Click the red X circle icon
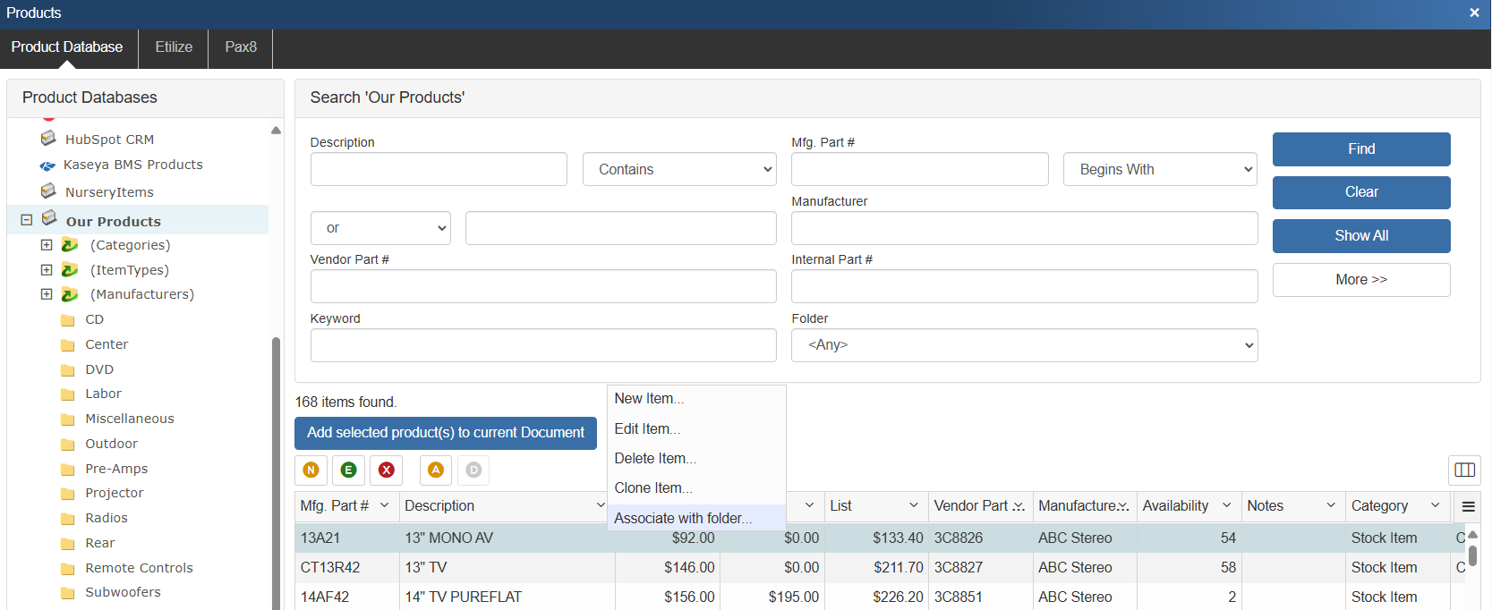This screenshot has width=1492, height=610. 386,470
